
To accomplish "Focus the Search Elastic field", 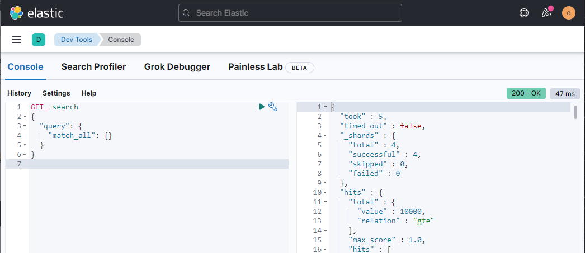I will (x=290, y=13).
